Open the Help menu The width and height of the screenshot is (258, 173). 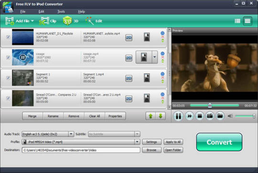81,11
